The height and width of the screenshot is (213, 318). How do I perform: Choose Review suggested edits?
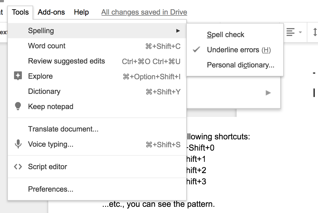(x=66, y=61)
